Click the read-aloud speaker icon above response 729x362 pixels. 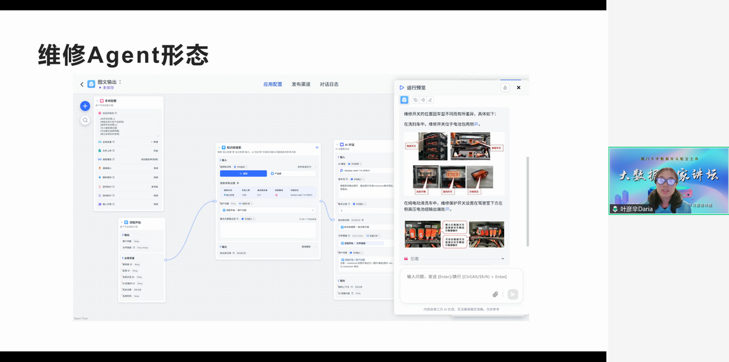(423, 100)
